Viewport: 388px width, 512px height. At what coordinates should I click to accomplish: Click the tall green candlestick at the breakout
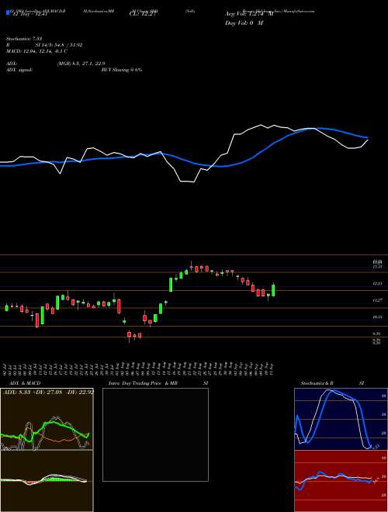[171, 285]
